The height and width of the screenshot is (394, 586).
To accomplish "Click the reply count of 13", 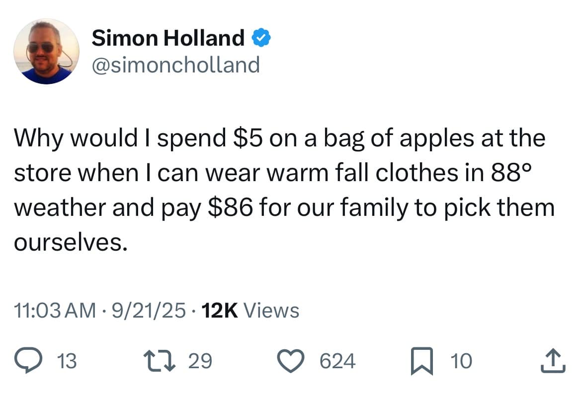I will [x=68, y=361].
